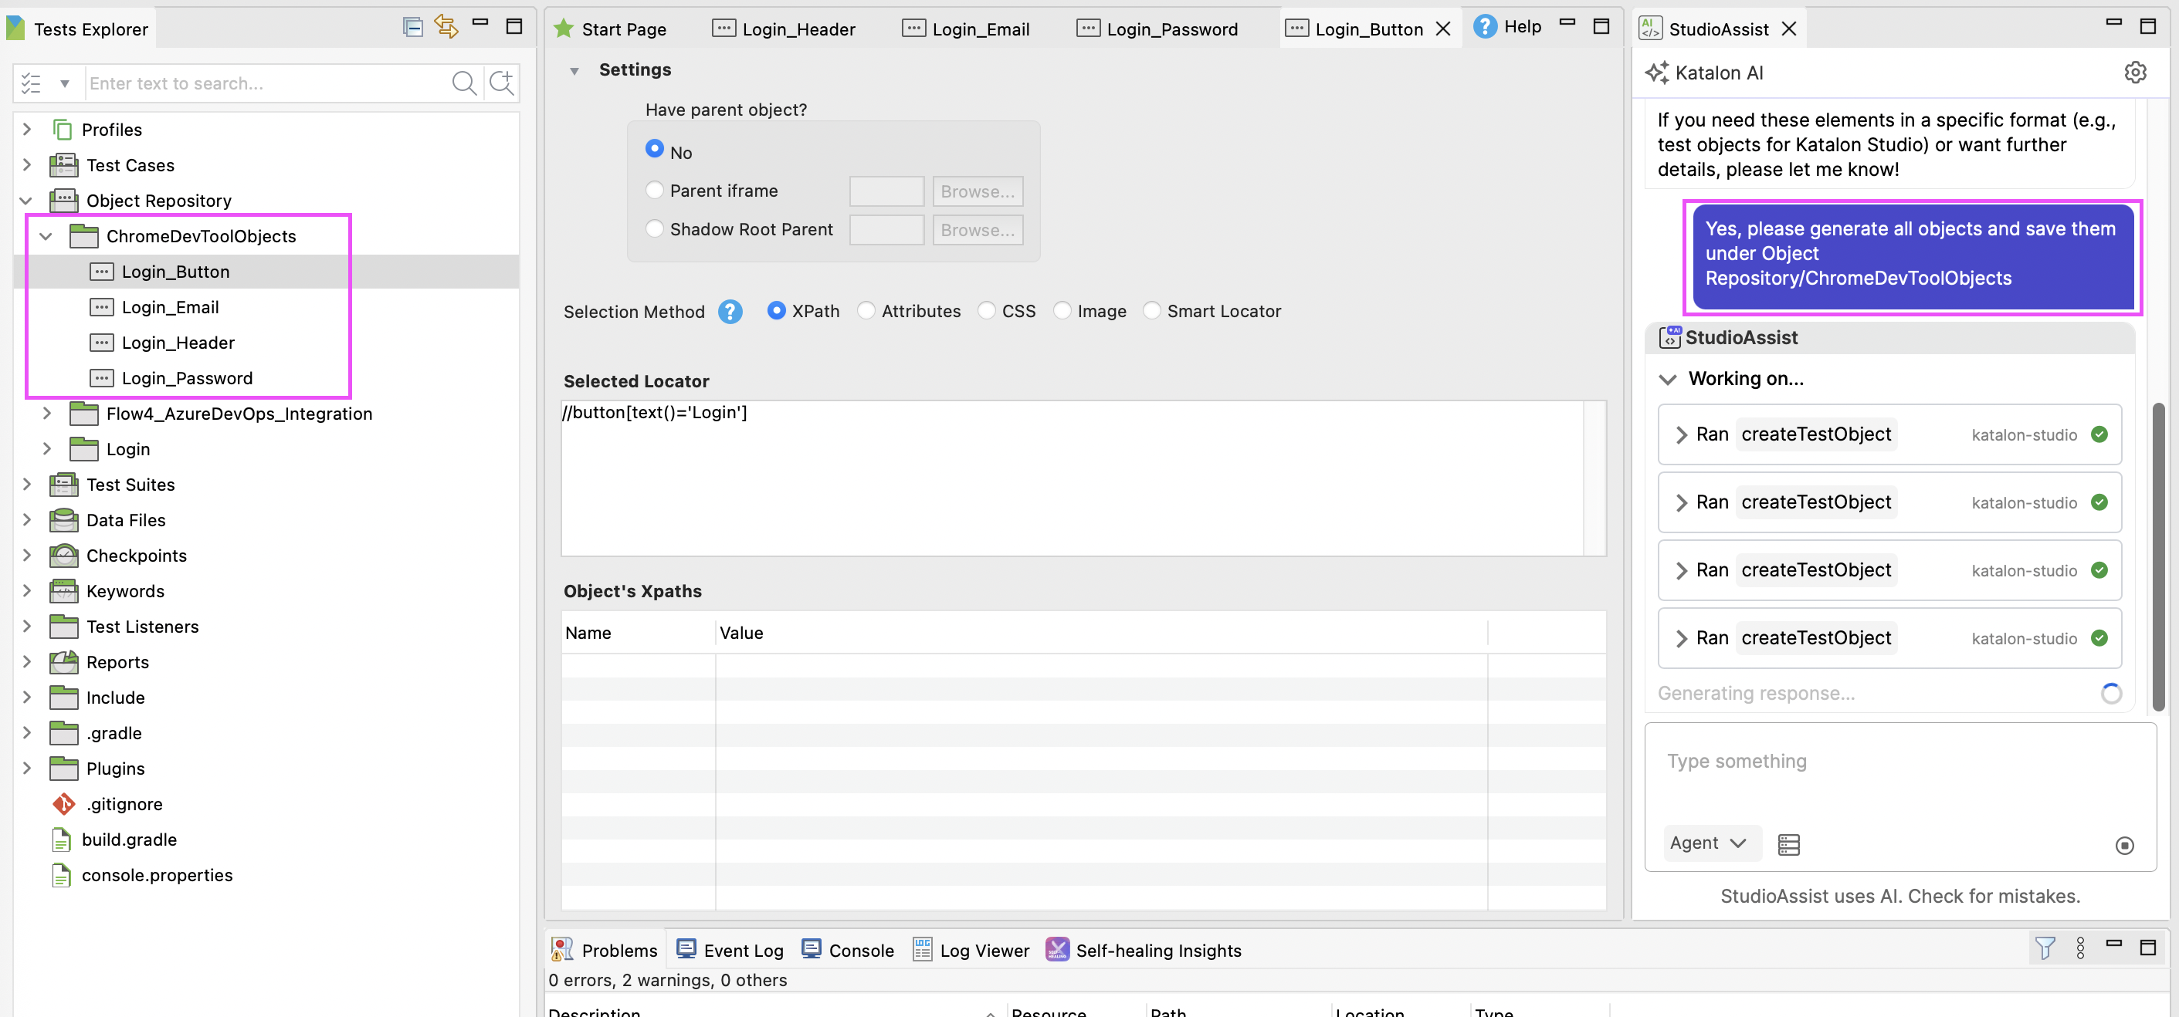Viewport: 2179px width, 1017px height.
Task: Click the data source icon next to Agent
Action: pos(1788,843)
